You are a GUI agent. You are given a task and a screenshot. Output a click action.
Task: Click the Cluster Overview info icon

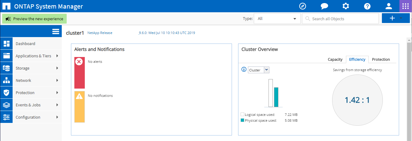(244, 70)
